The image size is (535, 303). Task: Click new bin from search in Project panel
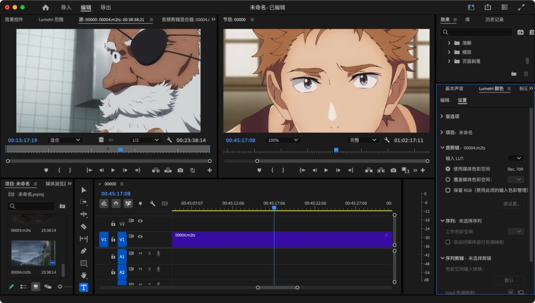pyautogui.click(x=62, y=206)
